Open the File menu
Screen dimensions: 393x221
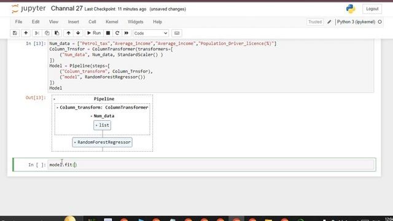click(18, 22)
